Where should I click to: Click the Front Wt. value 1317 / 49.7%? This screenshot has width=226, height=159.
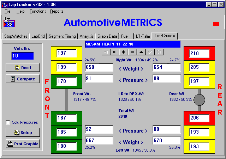click(84, 99)
